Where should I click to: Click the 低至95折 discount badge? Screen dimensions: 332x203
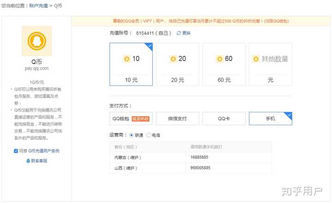140,119
